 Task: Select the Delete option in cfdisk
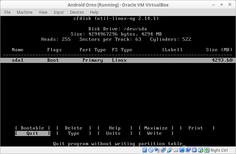click(x=74, y=128)
